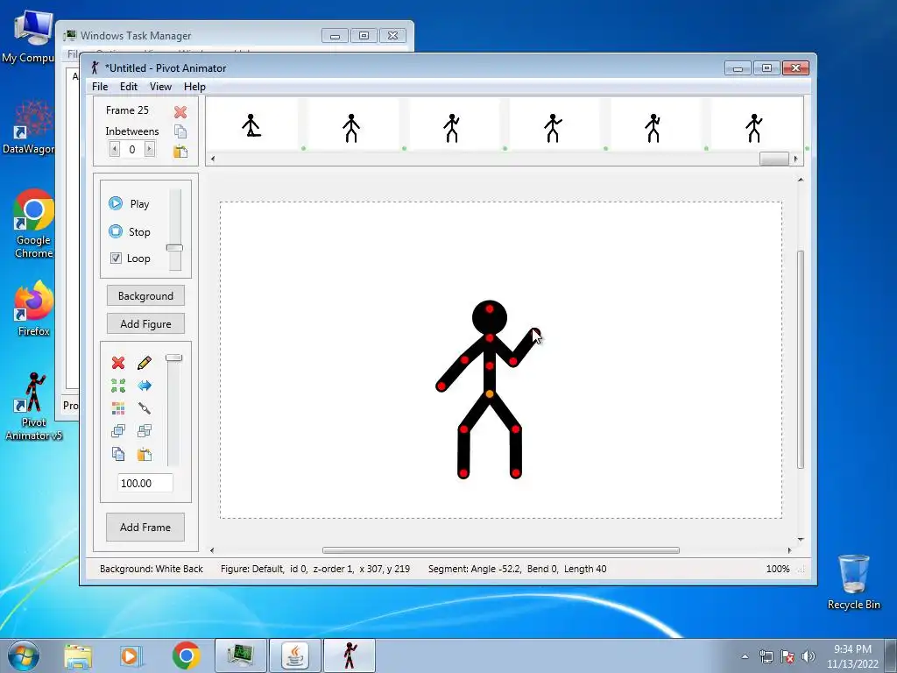Open media player from taskbar
Image resolution: width=897 pixels, height=673 pixels.
(x=131, y=655)
